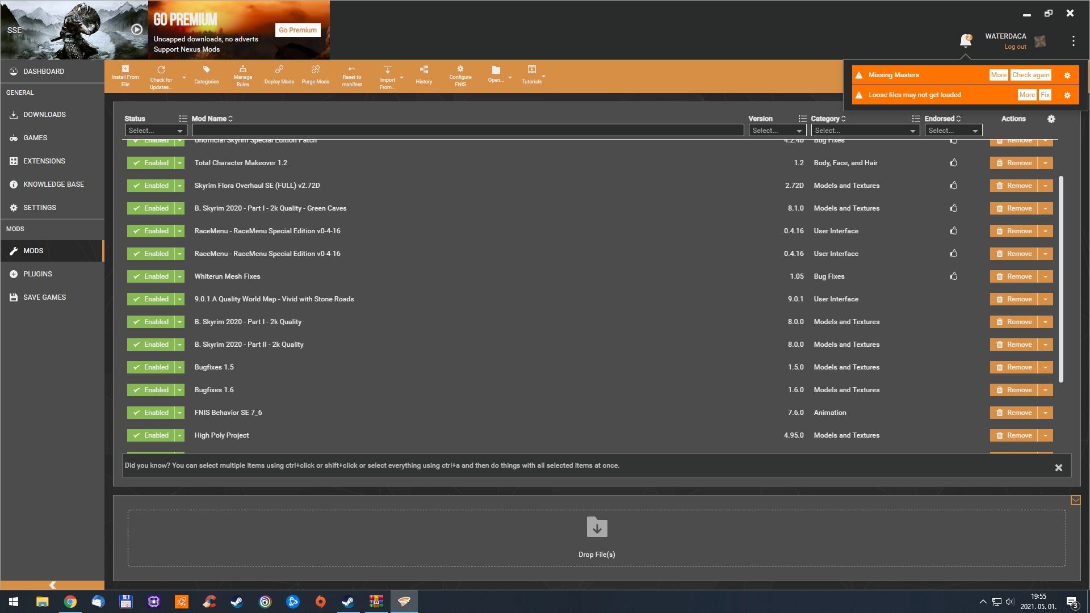This screenshot has width=1090, height=613.
Task: Click Configure FNIS toolbar icon
Action: click(460, 76)
